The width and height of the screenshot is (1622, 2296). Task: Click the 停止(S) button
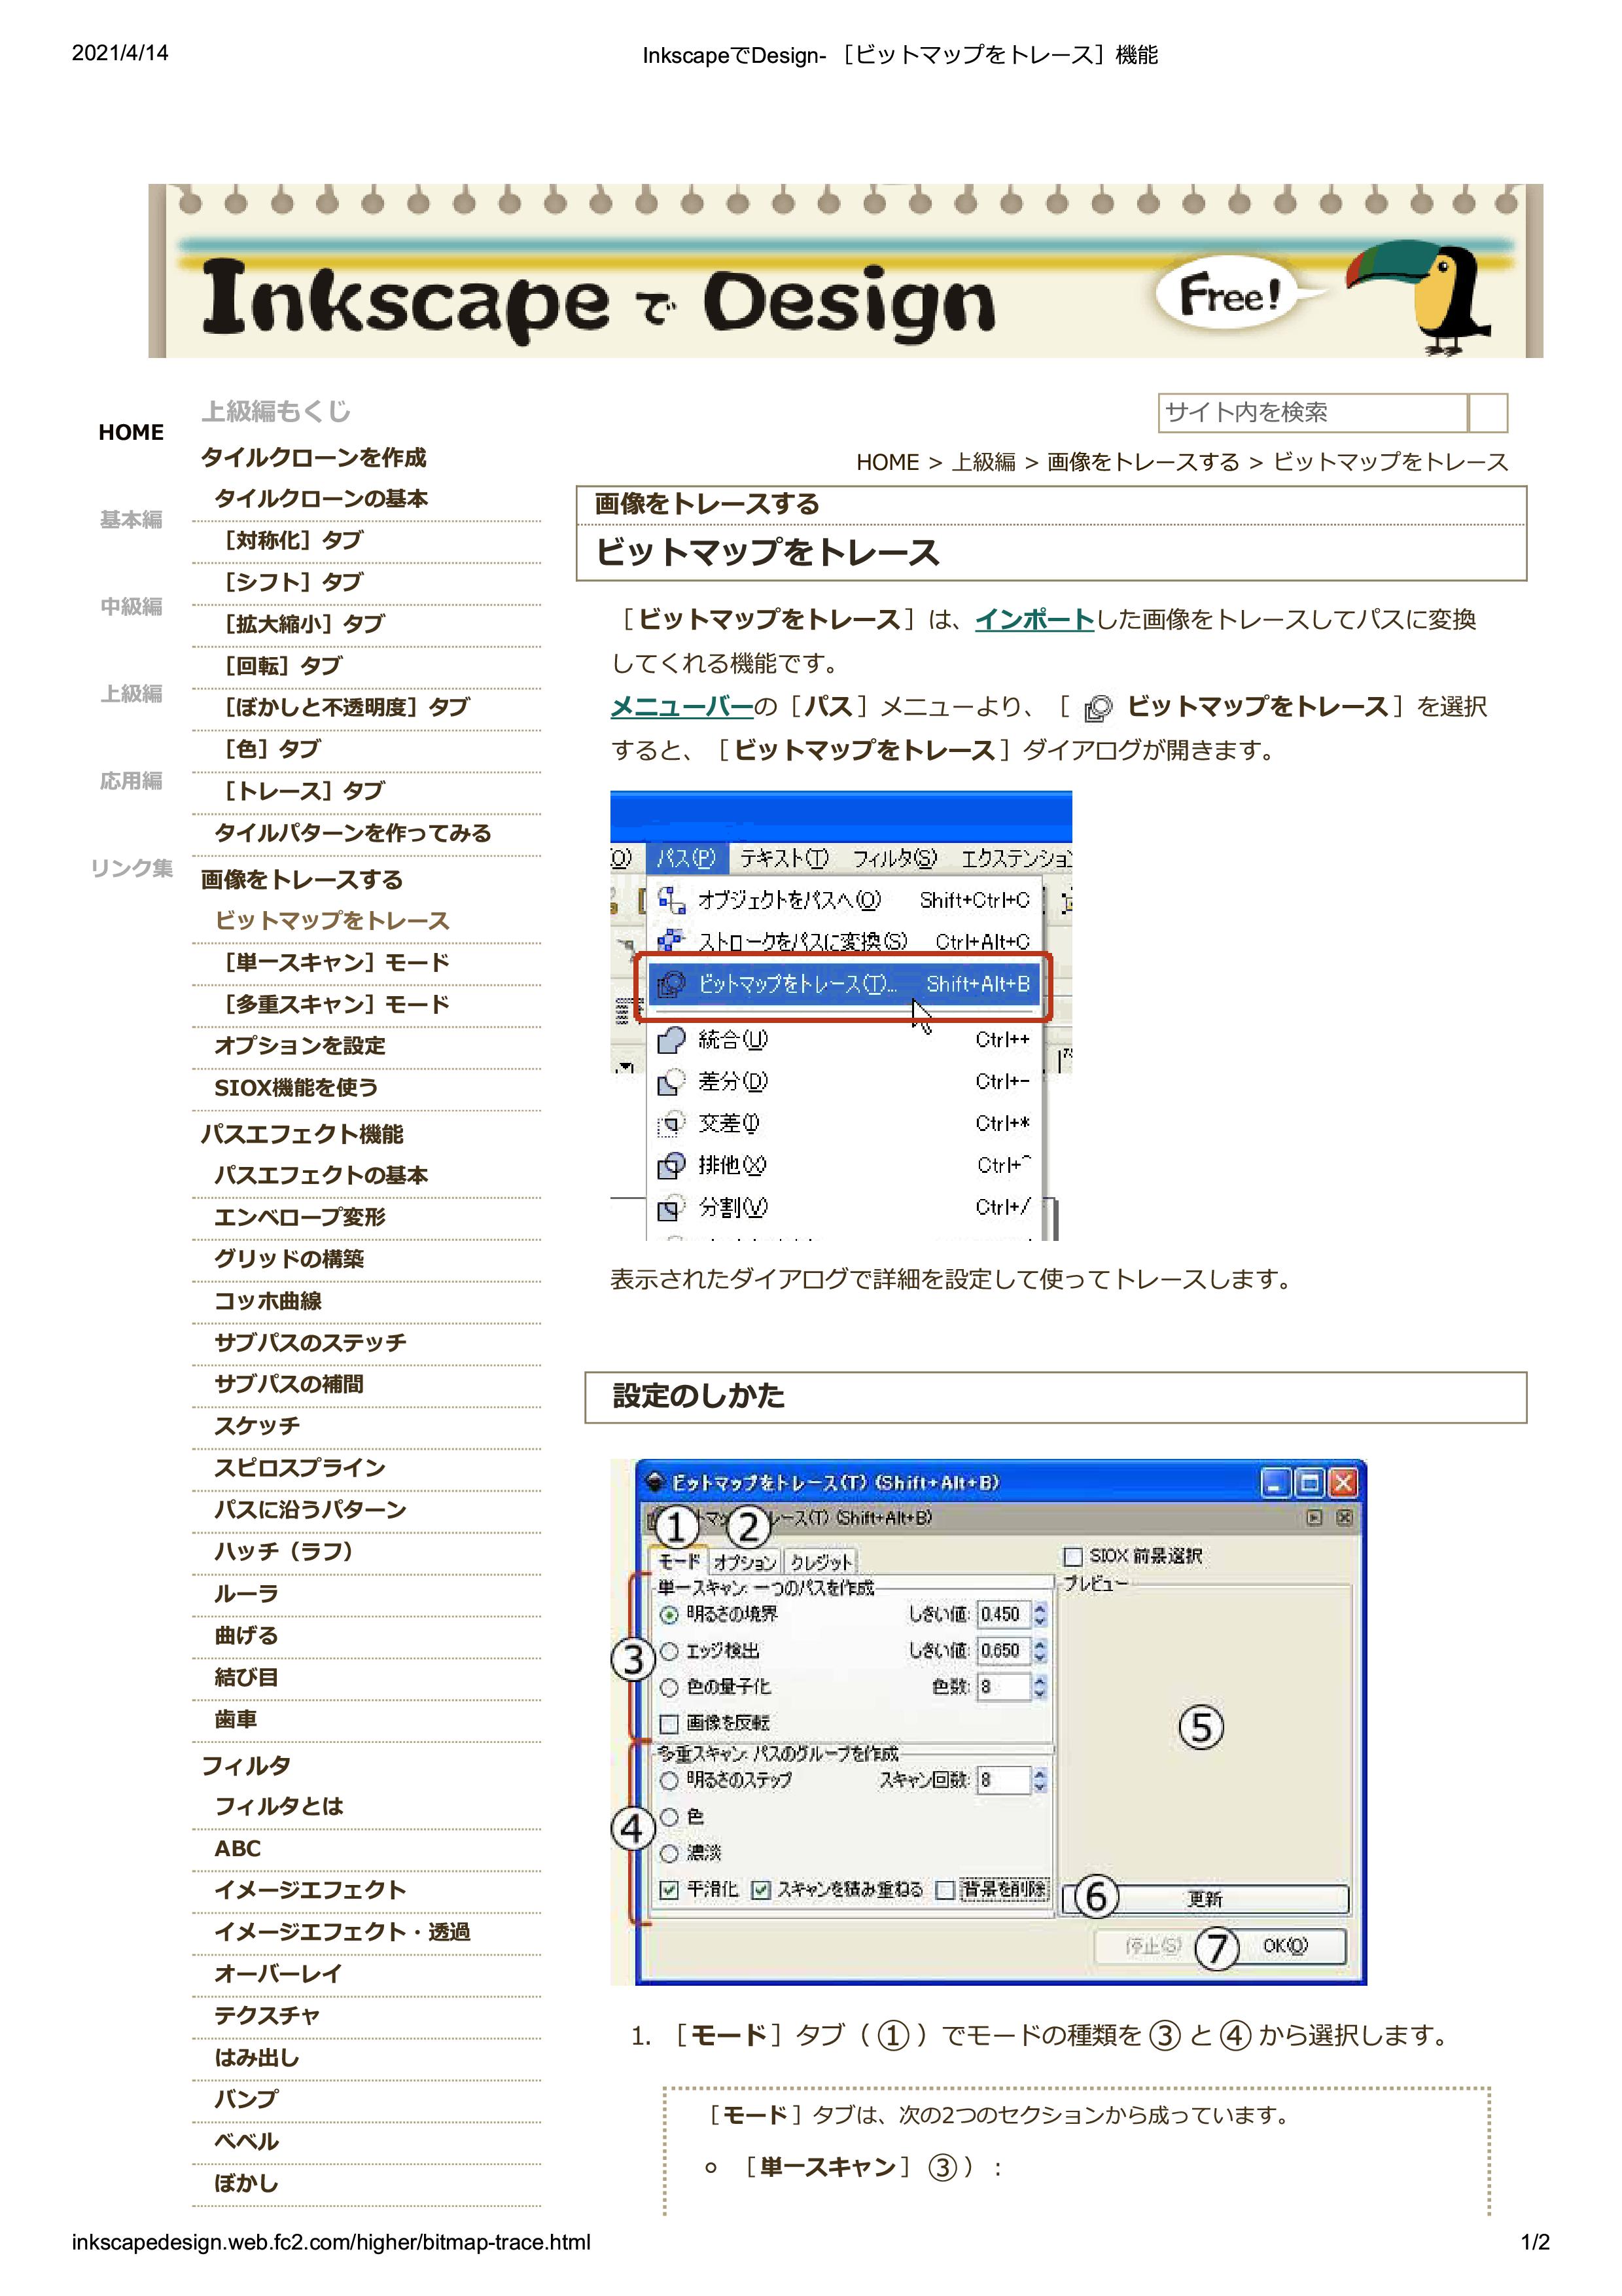click(x=1154, y=1946)
